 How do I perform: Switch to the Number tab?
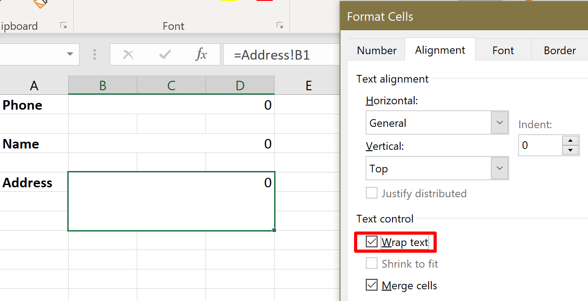376,50
